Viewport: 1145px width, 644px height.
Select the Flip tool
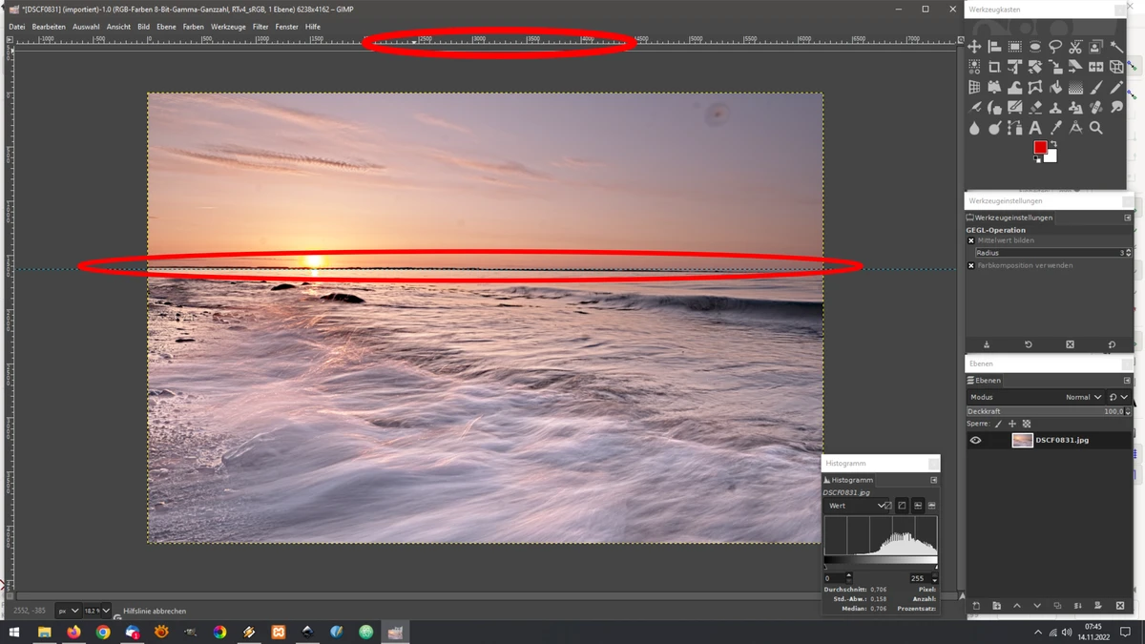tap(1096, 66)
